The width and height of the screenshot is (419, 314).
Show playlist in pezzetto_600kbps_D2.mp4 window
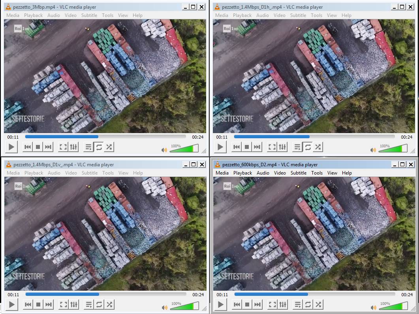[298, 305]
